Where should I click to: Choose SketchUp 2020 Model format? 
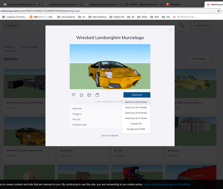point(136,102)
